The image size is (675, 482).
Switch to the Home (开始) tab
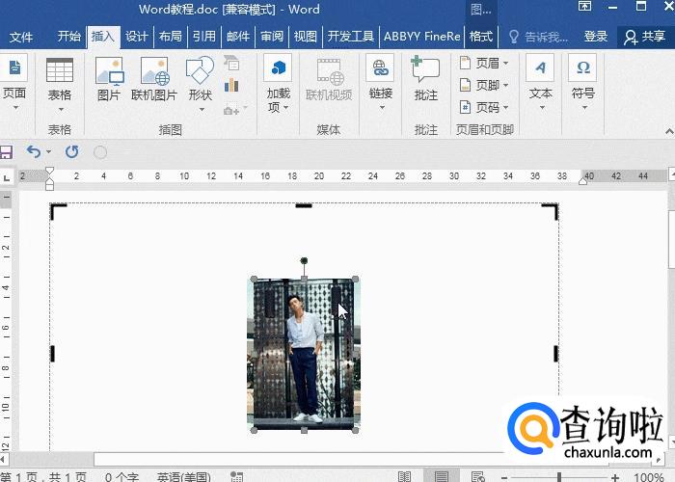tap(68, 37)
